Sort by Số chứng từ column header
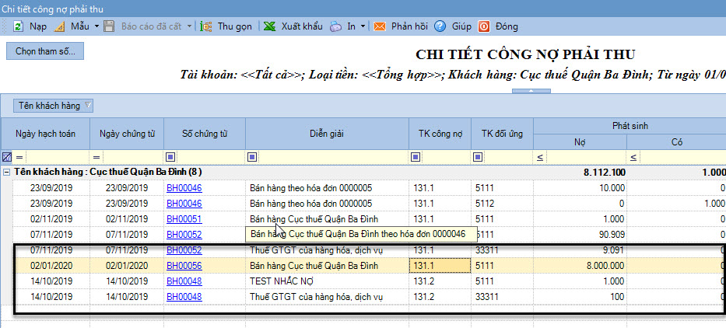726x328 pixels. [205, 134]
